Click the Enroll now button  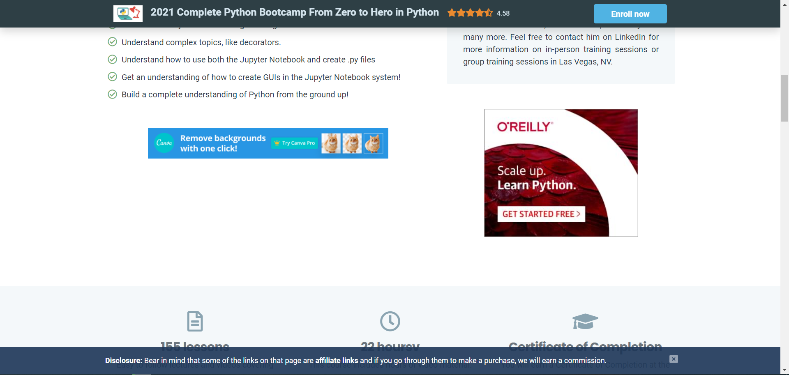pos(630,14)
